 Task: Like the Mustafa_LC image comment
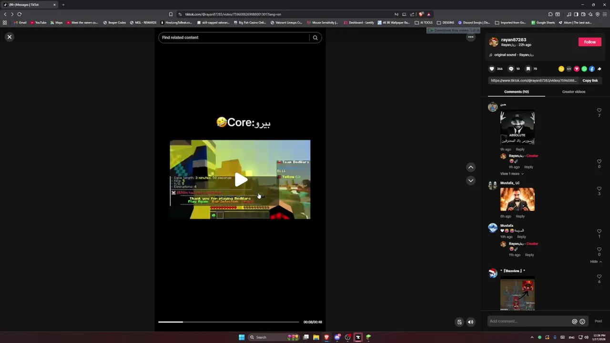[x=599, y=189]
